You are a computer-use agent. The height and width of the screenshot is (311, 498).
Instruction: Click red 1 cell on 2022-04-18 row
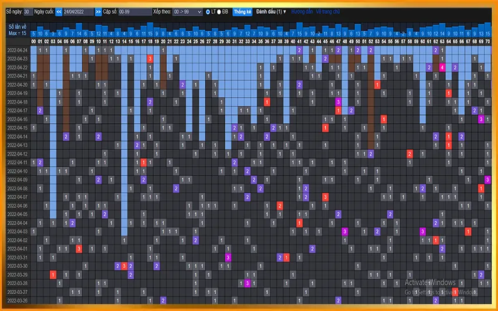(x=267, y=102)
